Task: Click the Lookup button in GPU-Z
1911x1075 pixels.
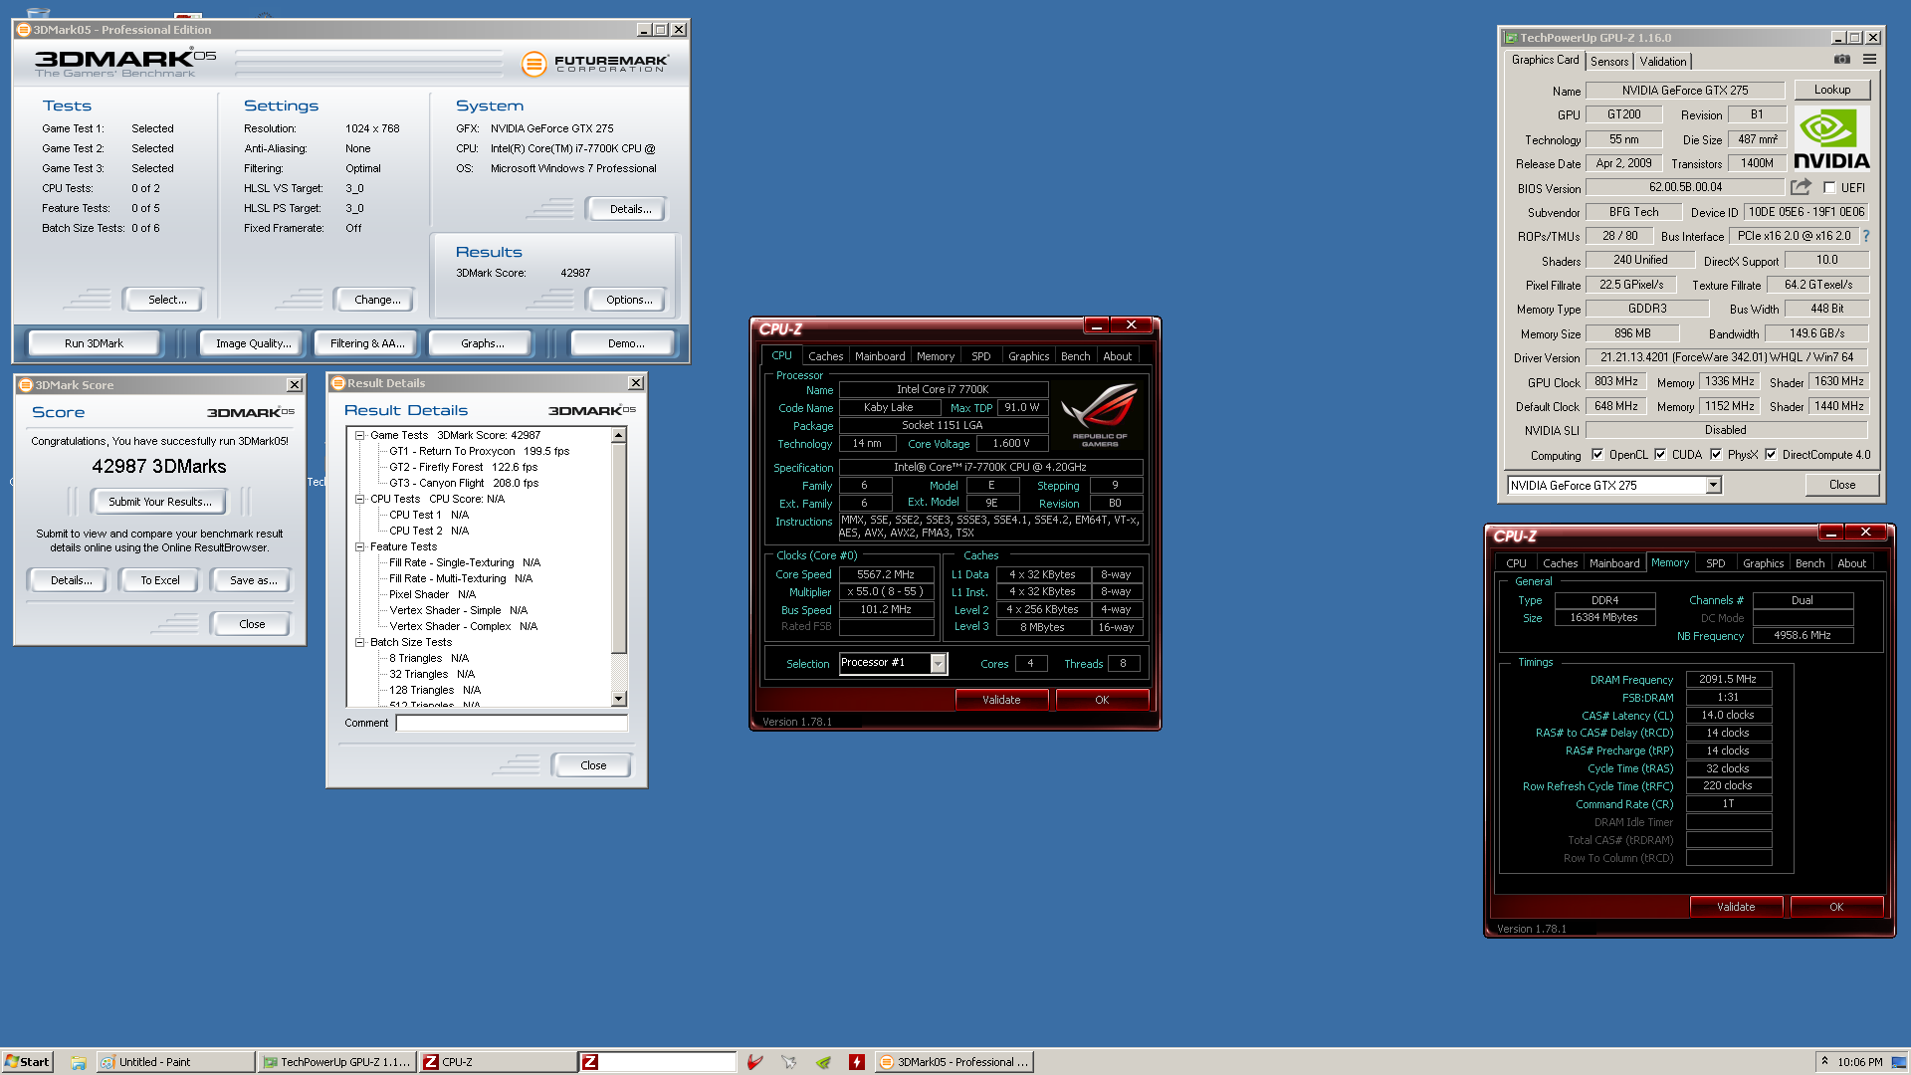Action: pos(1832,90)
